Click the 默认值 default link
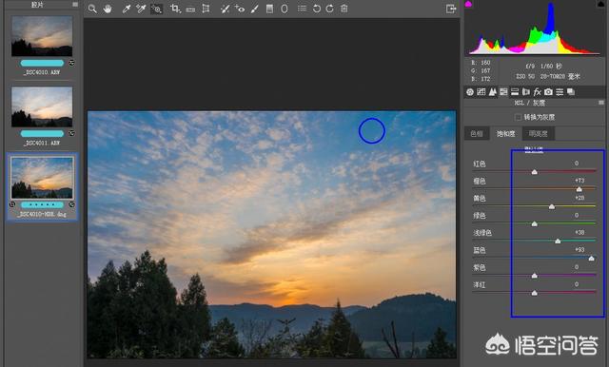This screenshot has height=367, width=609. (534, 149)
